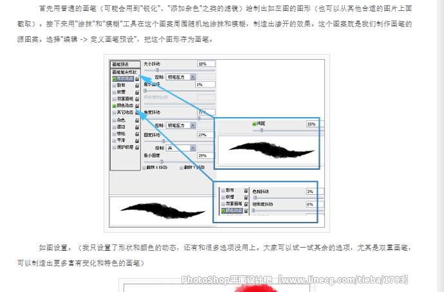Screen dimensions: 444x292
Task: Click the 饱和度抖动 slider handle
Action: [x=254, y=210]
